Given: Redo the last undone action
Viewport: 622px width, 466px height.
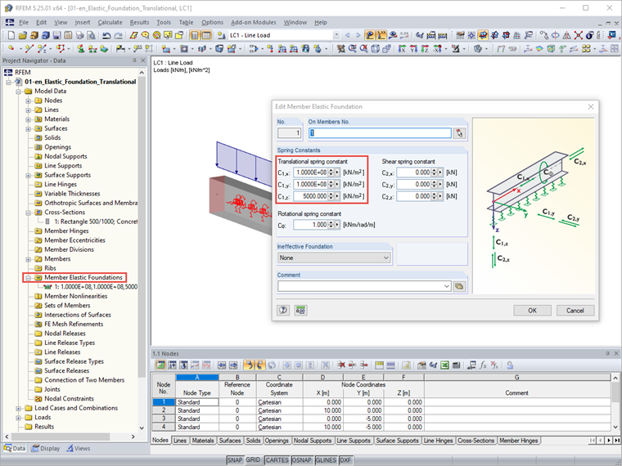Looking at the screenshot, I should (x=118, y=35).
